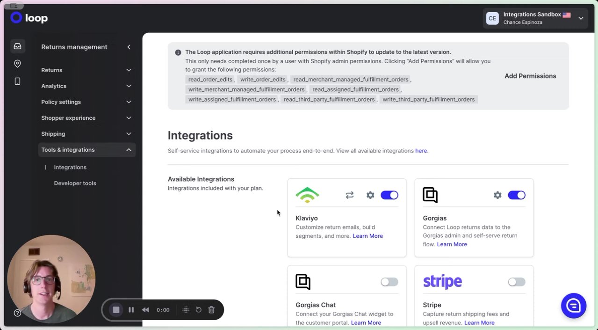Expand the Returns menu section

86,70
